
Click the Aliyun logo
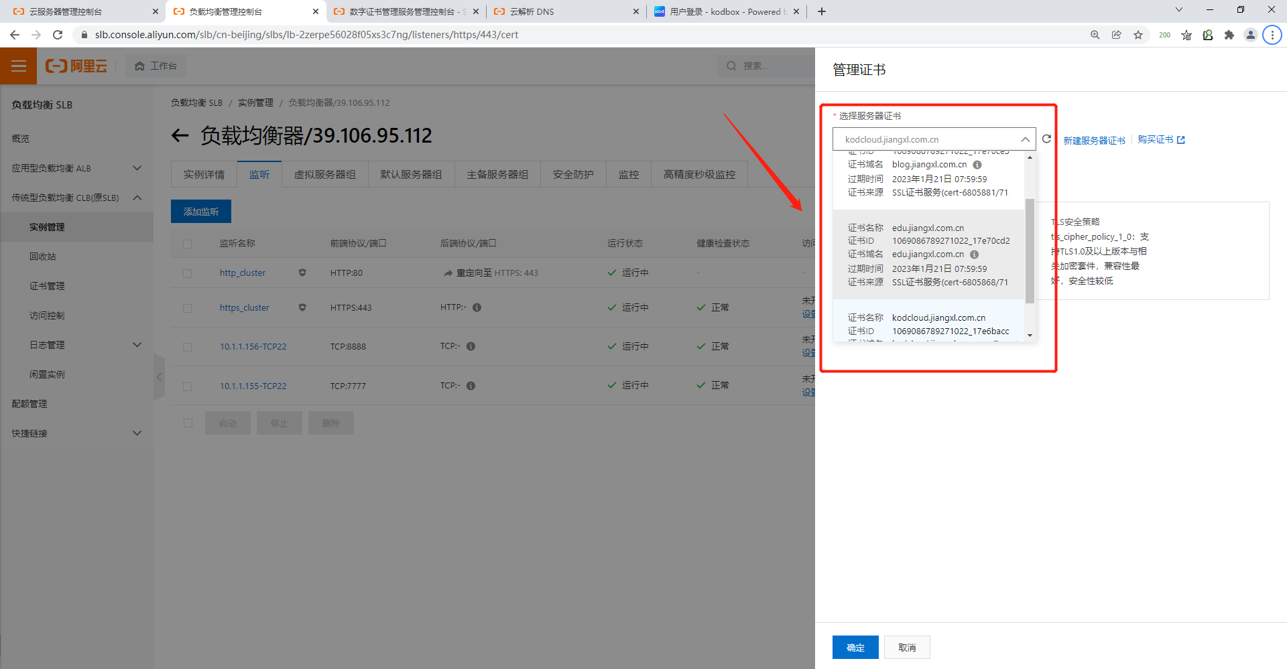76,66
